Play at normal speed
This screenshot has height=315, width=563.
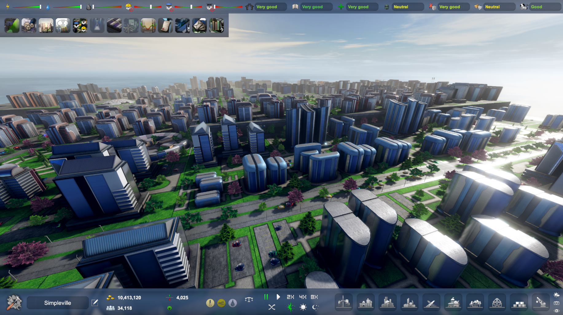pos(278,297)
